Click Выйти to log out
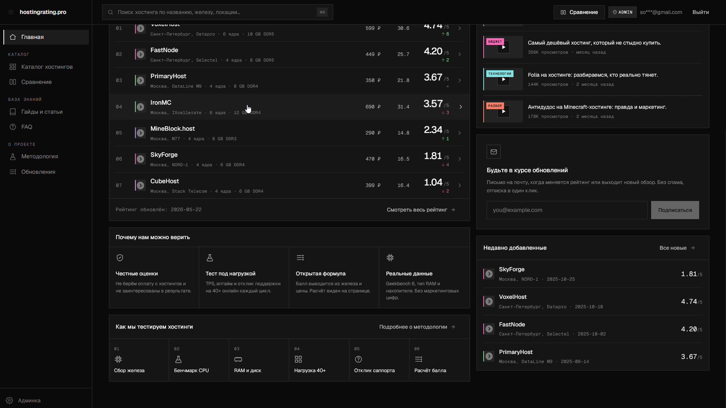 coord(701,12)
